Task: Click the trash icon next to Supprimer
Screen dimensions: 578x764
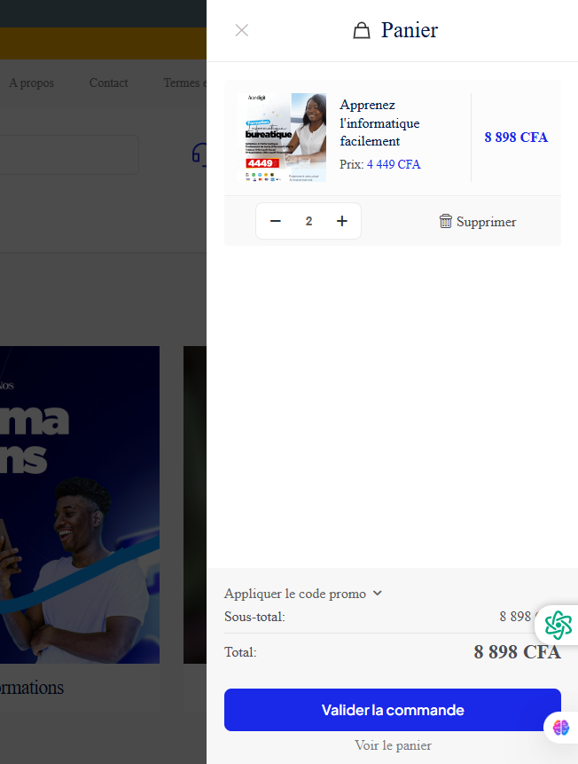Action: (446, 221)
